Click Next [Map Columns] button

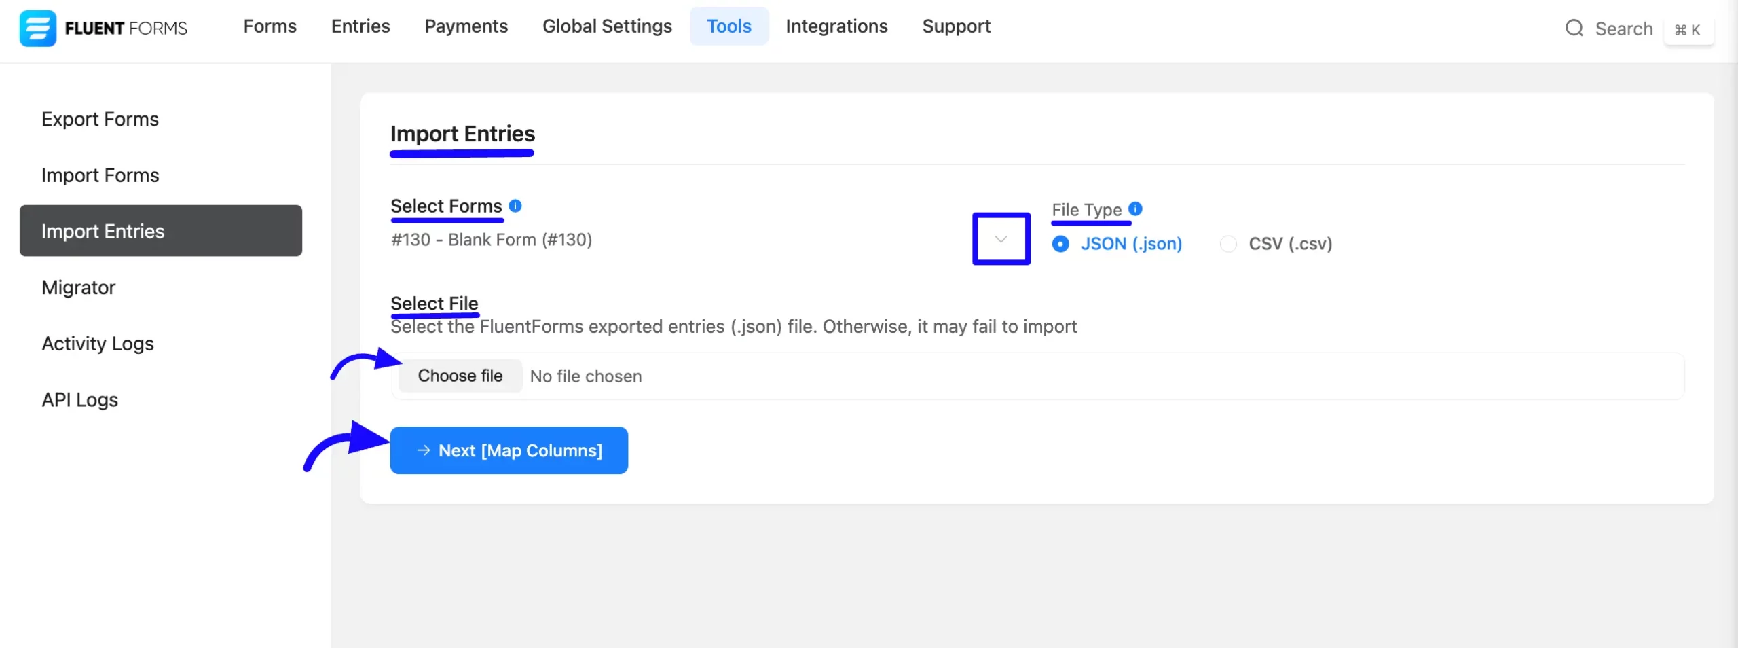point(509,450)
